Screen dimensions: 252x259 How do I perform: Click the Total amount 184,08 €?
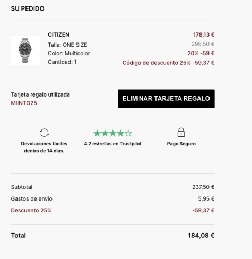[x=201, y=236]
